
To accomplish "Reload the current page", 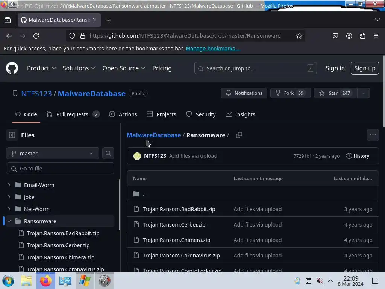I will tap(36, 36).
